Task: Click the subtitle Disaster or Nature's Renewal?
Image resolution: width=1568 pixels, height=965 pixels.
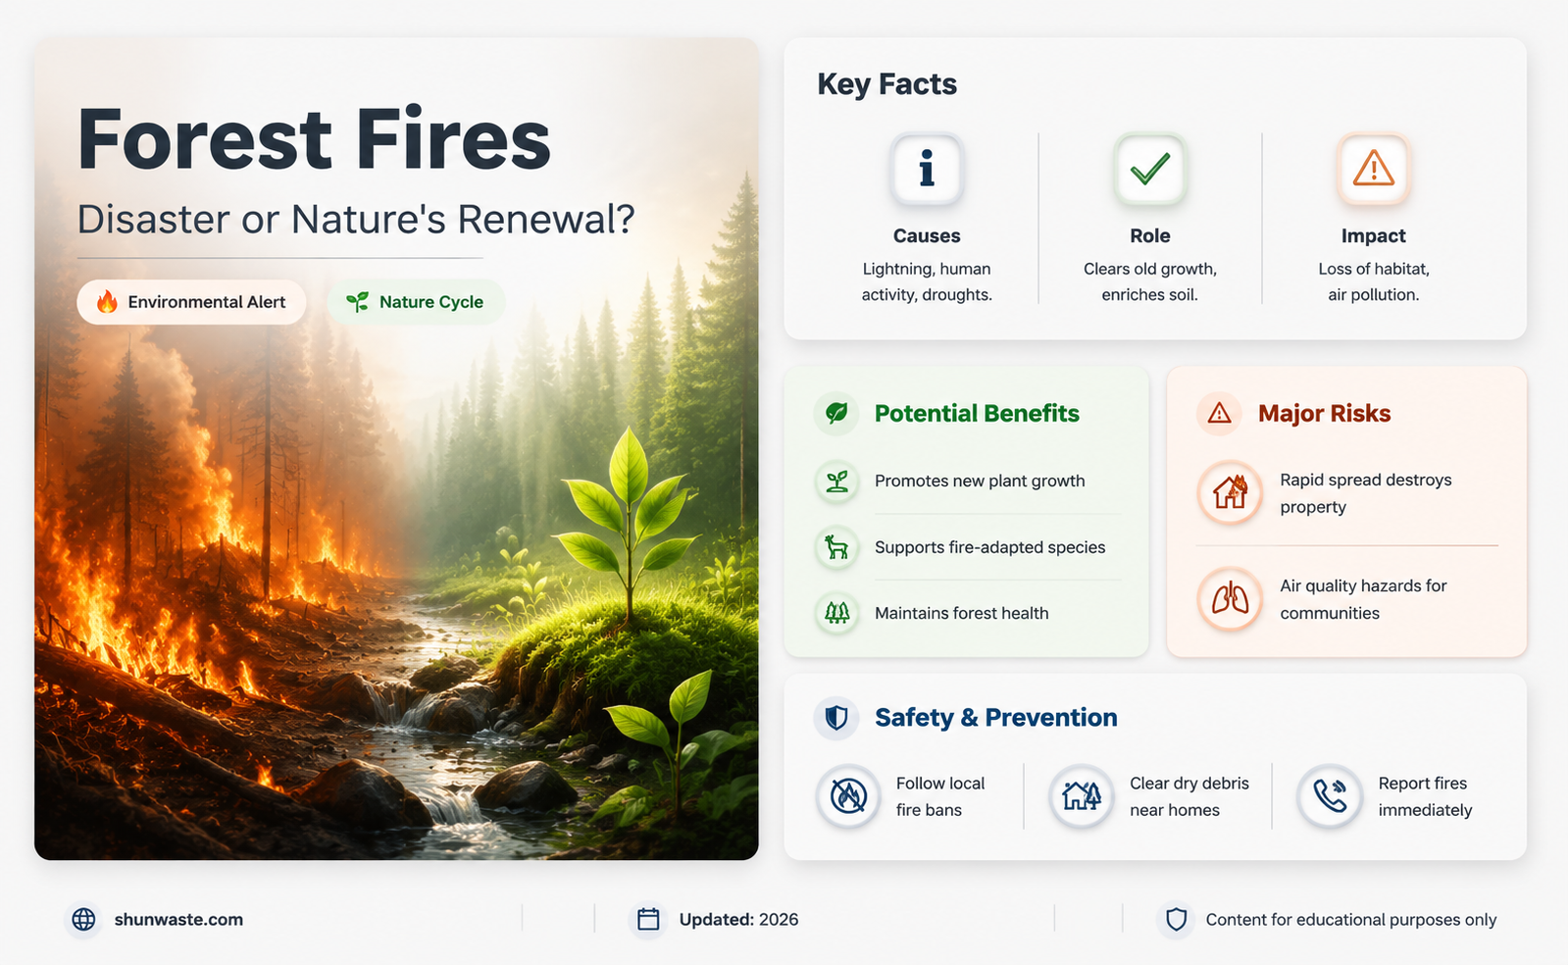Action: pos(356,219)
